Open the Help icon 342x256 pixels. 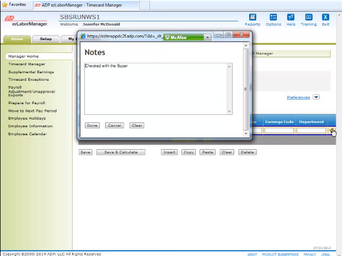[291, 17]
